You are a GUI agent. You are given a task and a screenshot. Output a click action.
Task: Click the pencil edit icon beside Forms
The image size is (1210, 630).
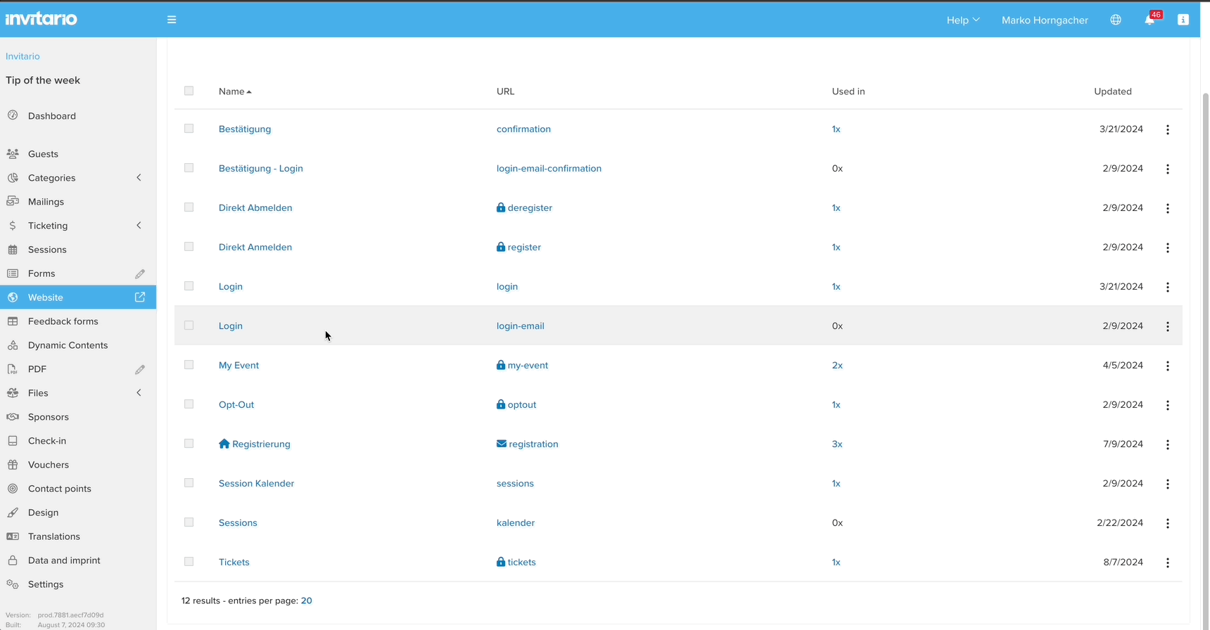(140, 274)
